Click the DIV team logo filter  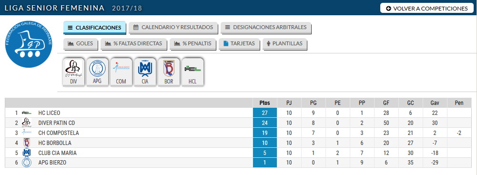click(73, 72)
